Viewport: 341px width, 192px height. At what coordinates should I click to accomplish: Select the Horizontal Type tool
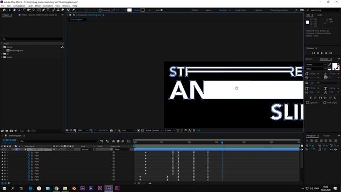click(48, 10)
